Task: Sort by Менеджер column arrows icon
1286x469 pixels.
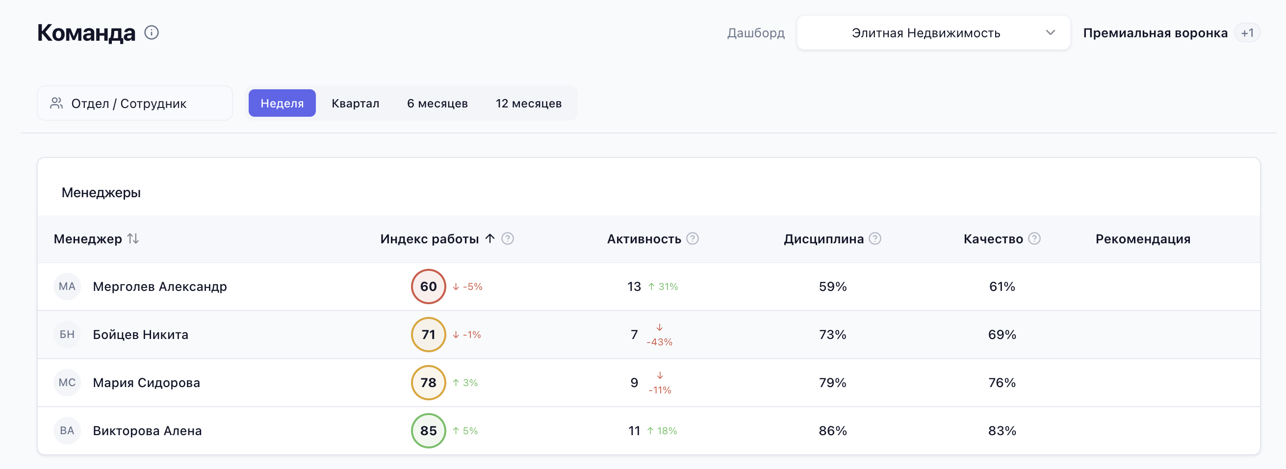Action: tap(133, 238)
